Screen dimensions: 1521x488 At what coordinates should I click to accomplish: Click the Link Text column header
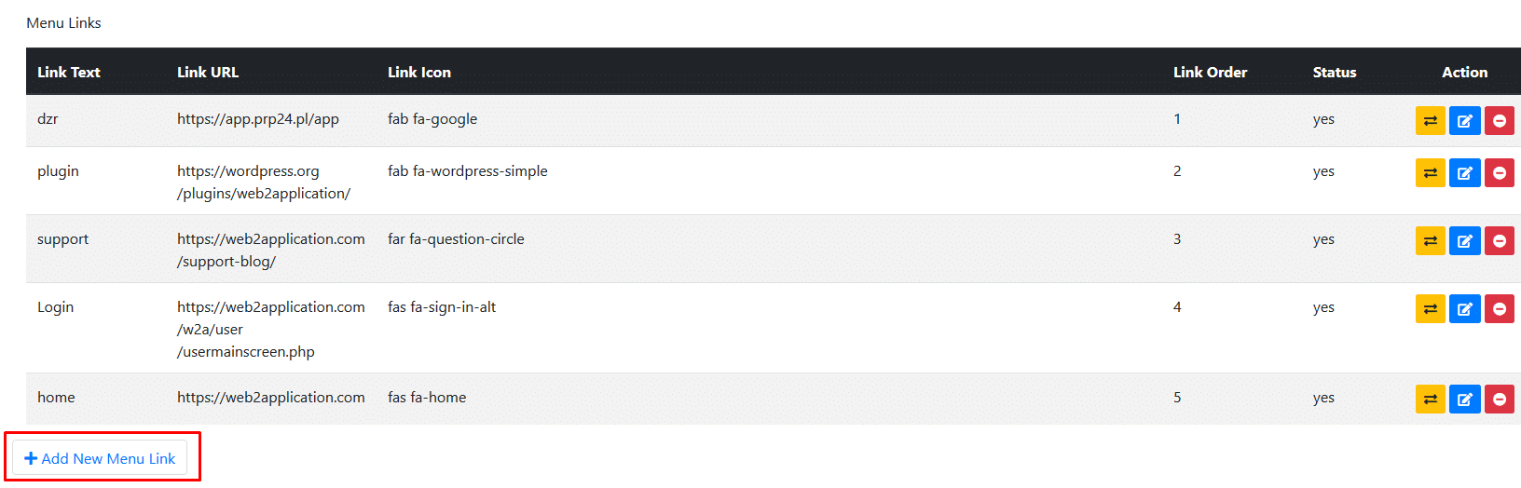click(69, 72)
